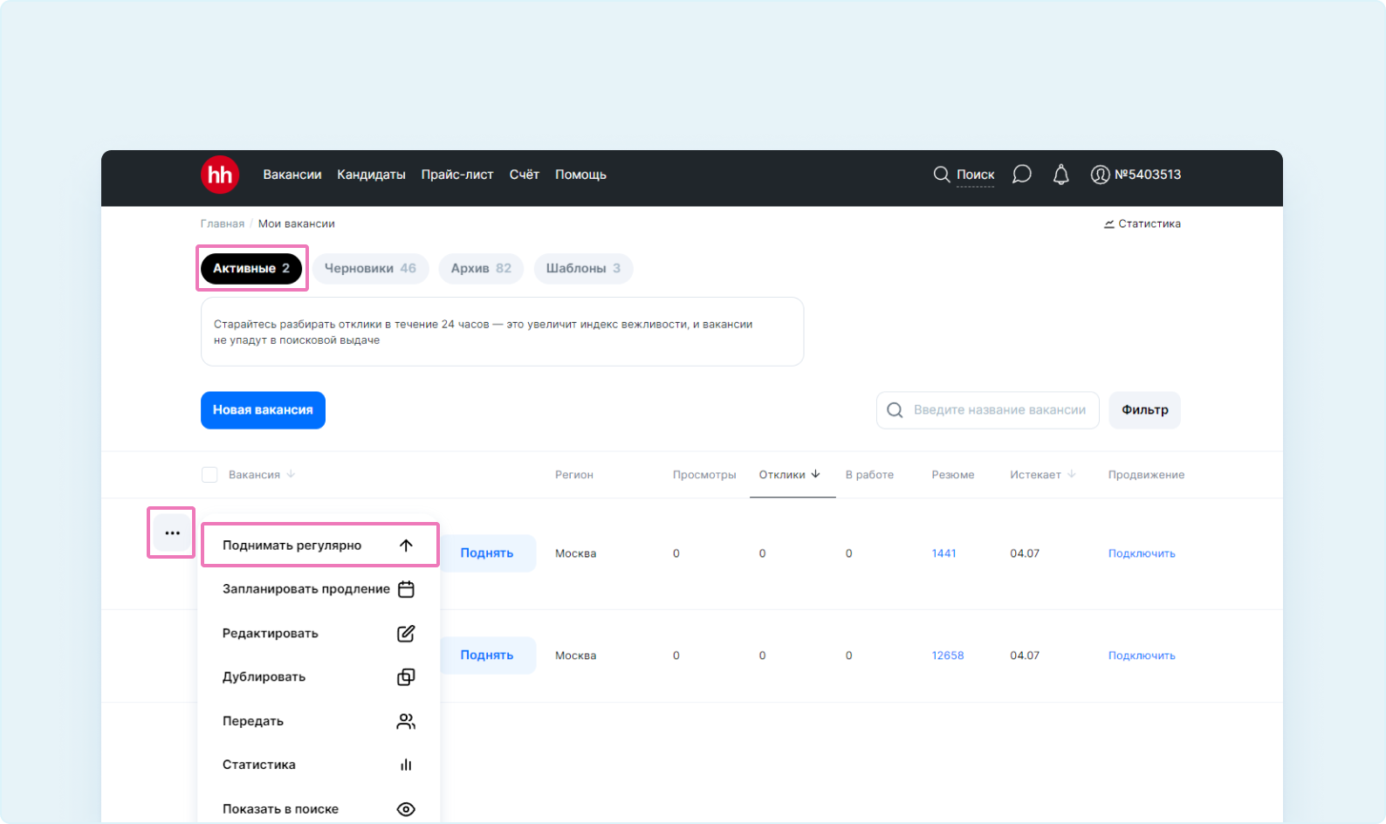Open Помощь in top navigation

580,175
